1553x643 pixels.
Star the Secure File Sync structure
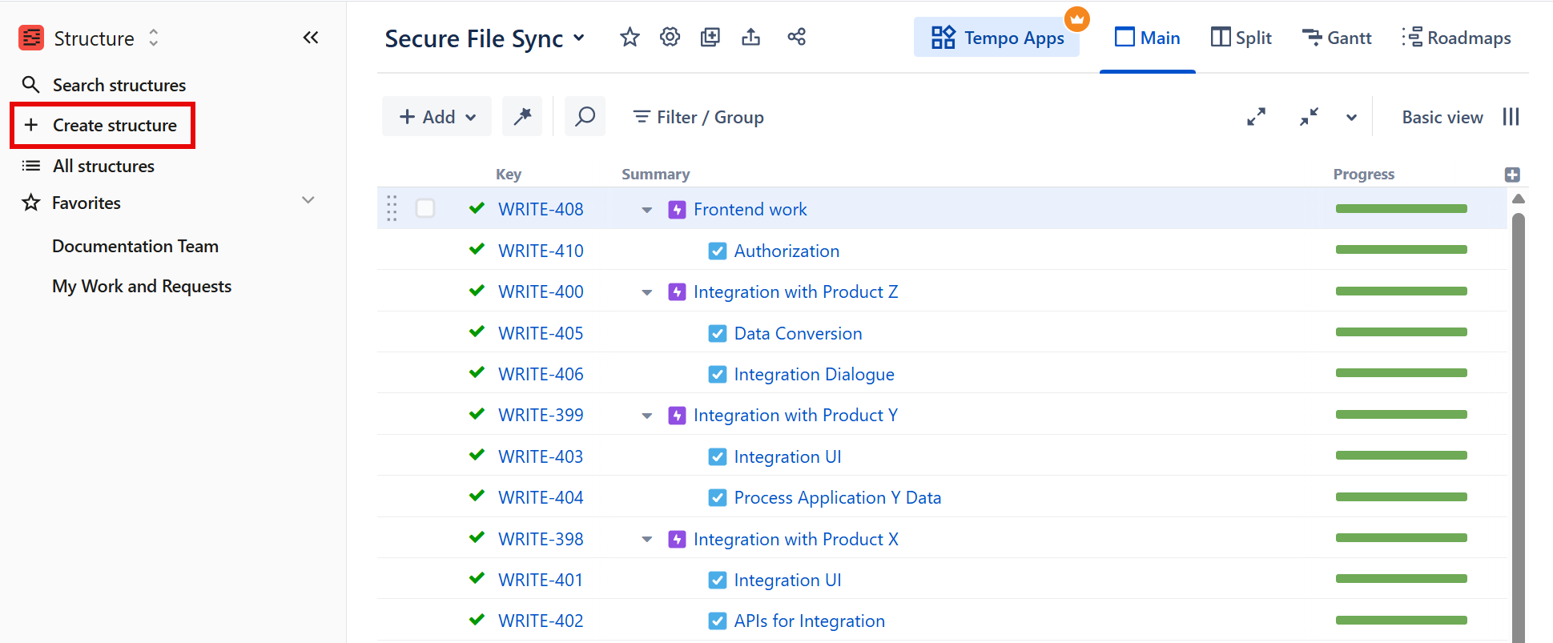630,38
